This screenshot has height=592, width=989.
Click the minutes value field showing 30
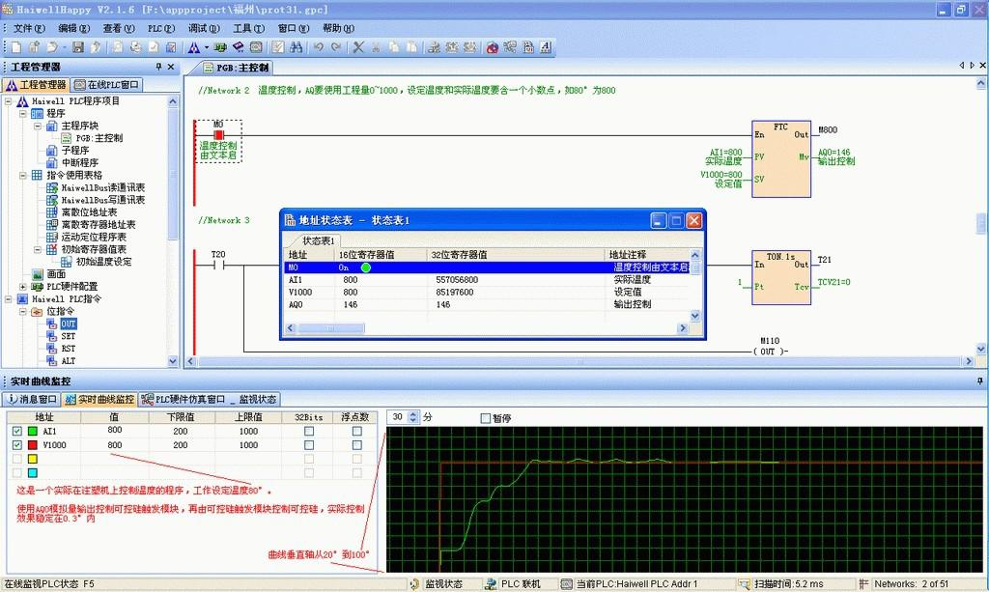click(397, 417)
